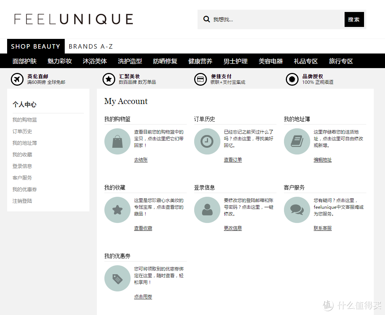Click the credit card icon for 便捷支付
The image size is (385, 315).
point(201,79)
